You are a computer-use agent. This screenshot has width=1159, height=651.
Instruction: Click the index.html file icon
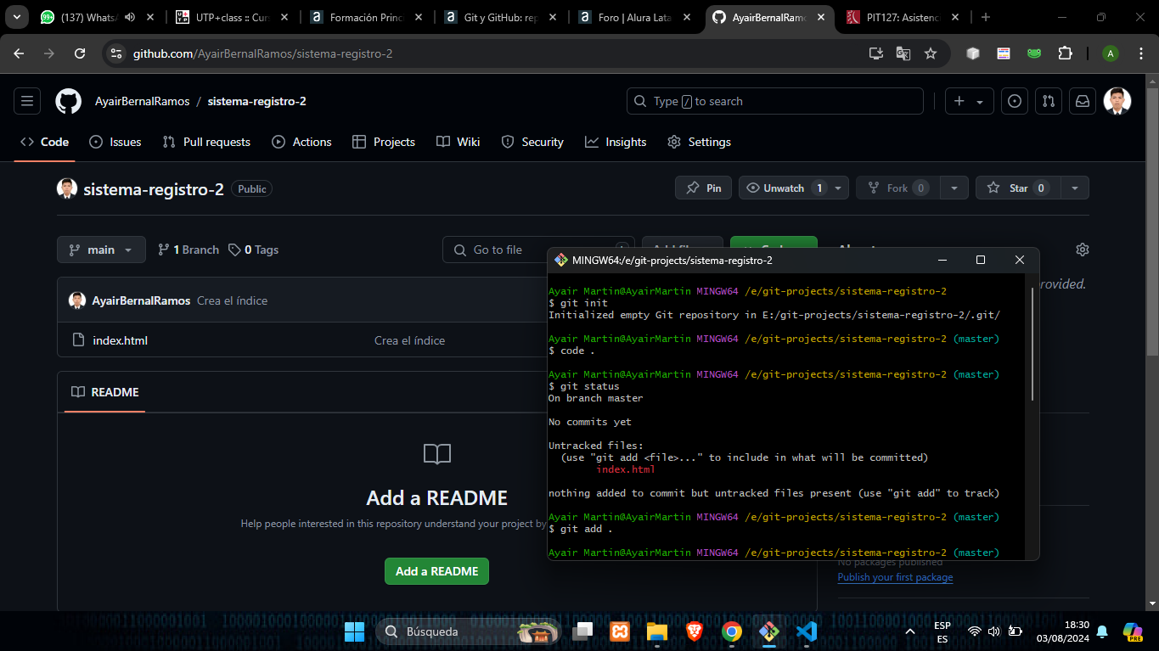point(78,340)
